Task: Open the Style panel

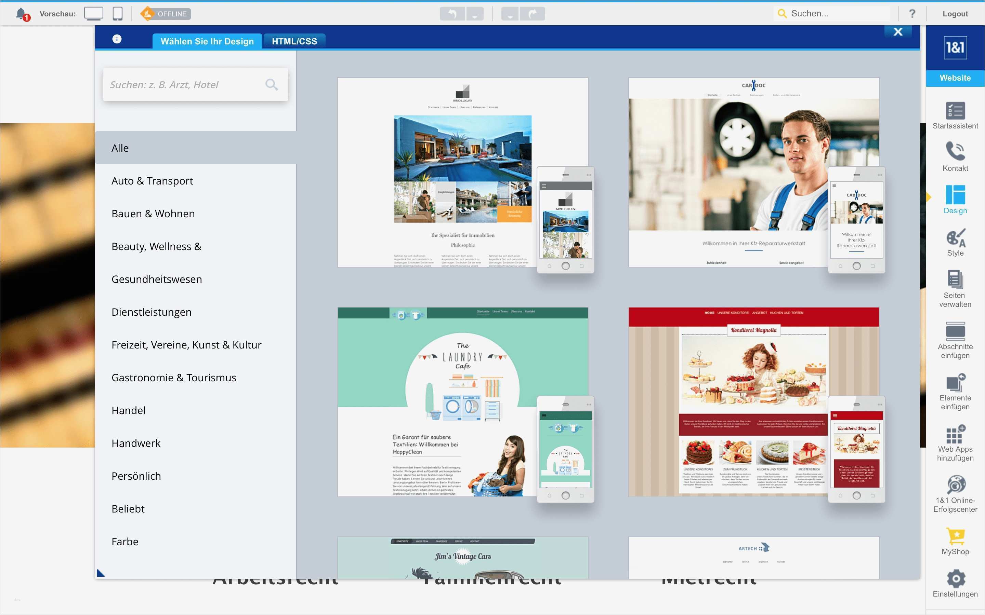Action: pyautogui.click(x=955, y=242)
